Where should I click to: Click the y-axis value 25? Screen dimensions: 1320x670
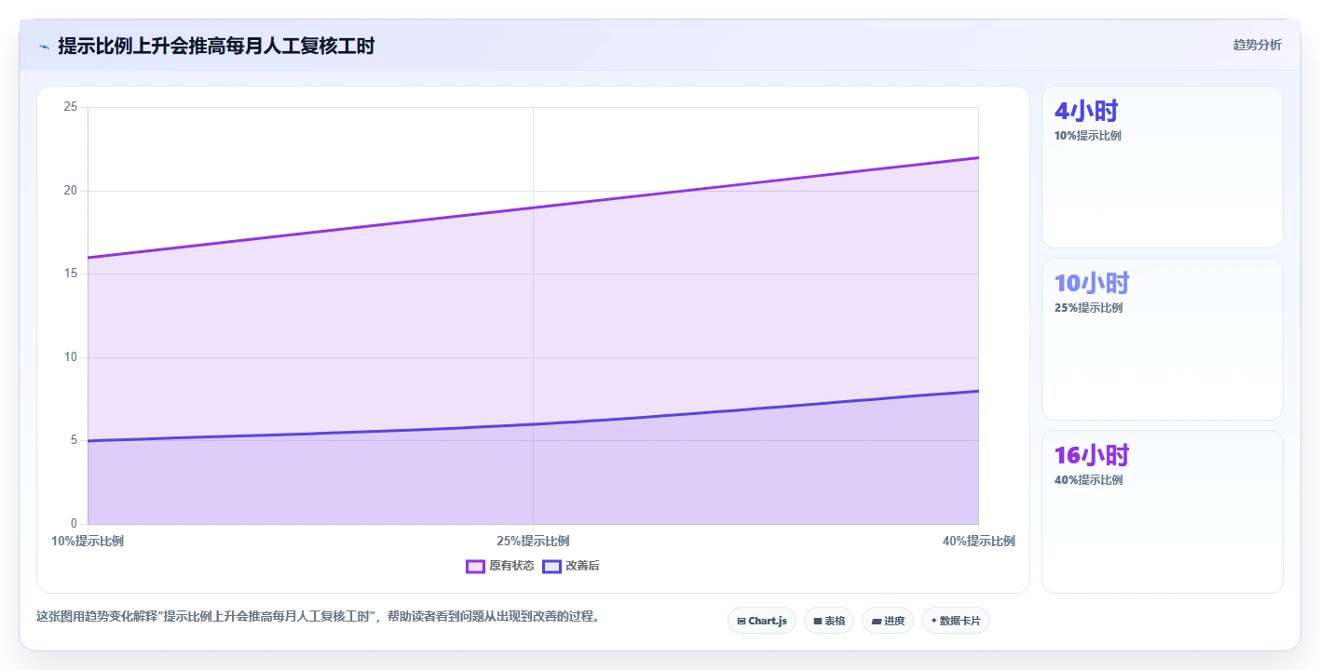(70, 107)
